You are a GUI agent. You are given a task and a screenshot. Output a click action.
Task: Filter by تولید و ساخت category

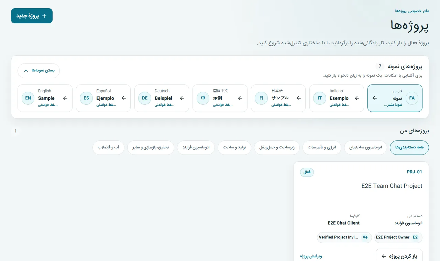coord(234,148)
